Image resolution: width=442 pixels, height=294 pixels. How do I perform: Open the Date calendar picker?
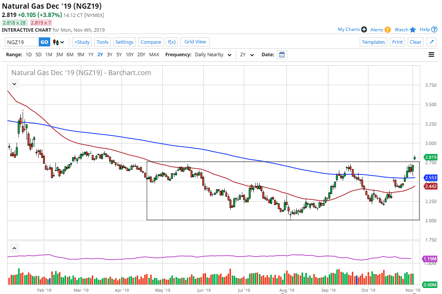coord(282,55)
